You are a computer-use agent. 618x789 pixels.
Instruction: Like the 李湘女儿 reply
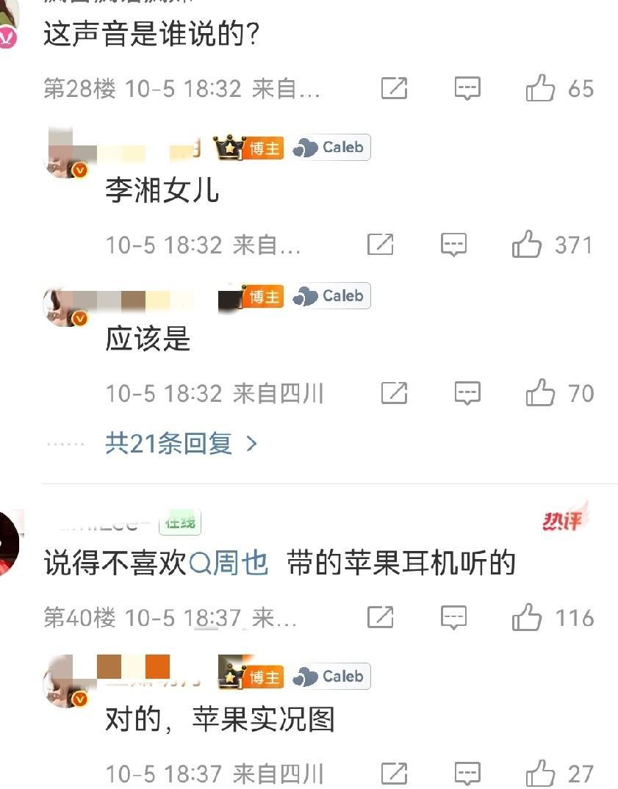coord(526,245)
